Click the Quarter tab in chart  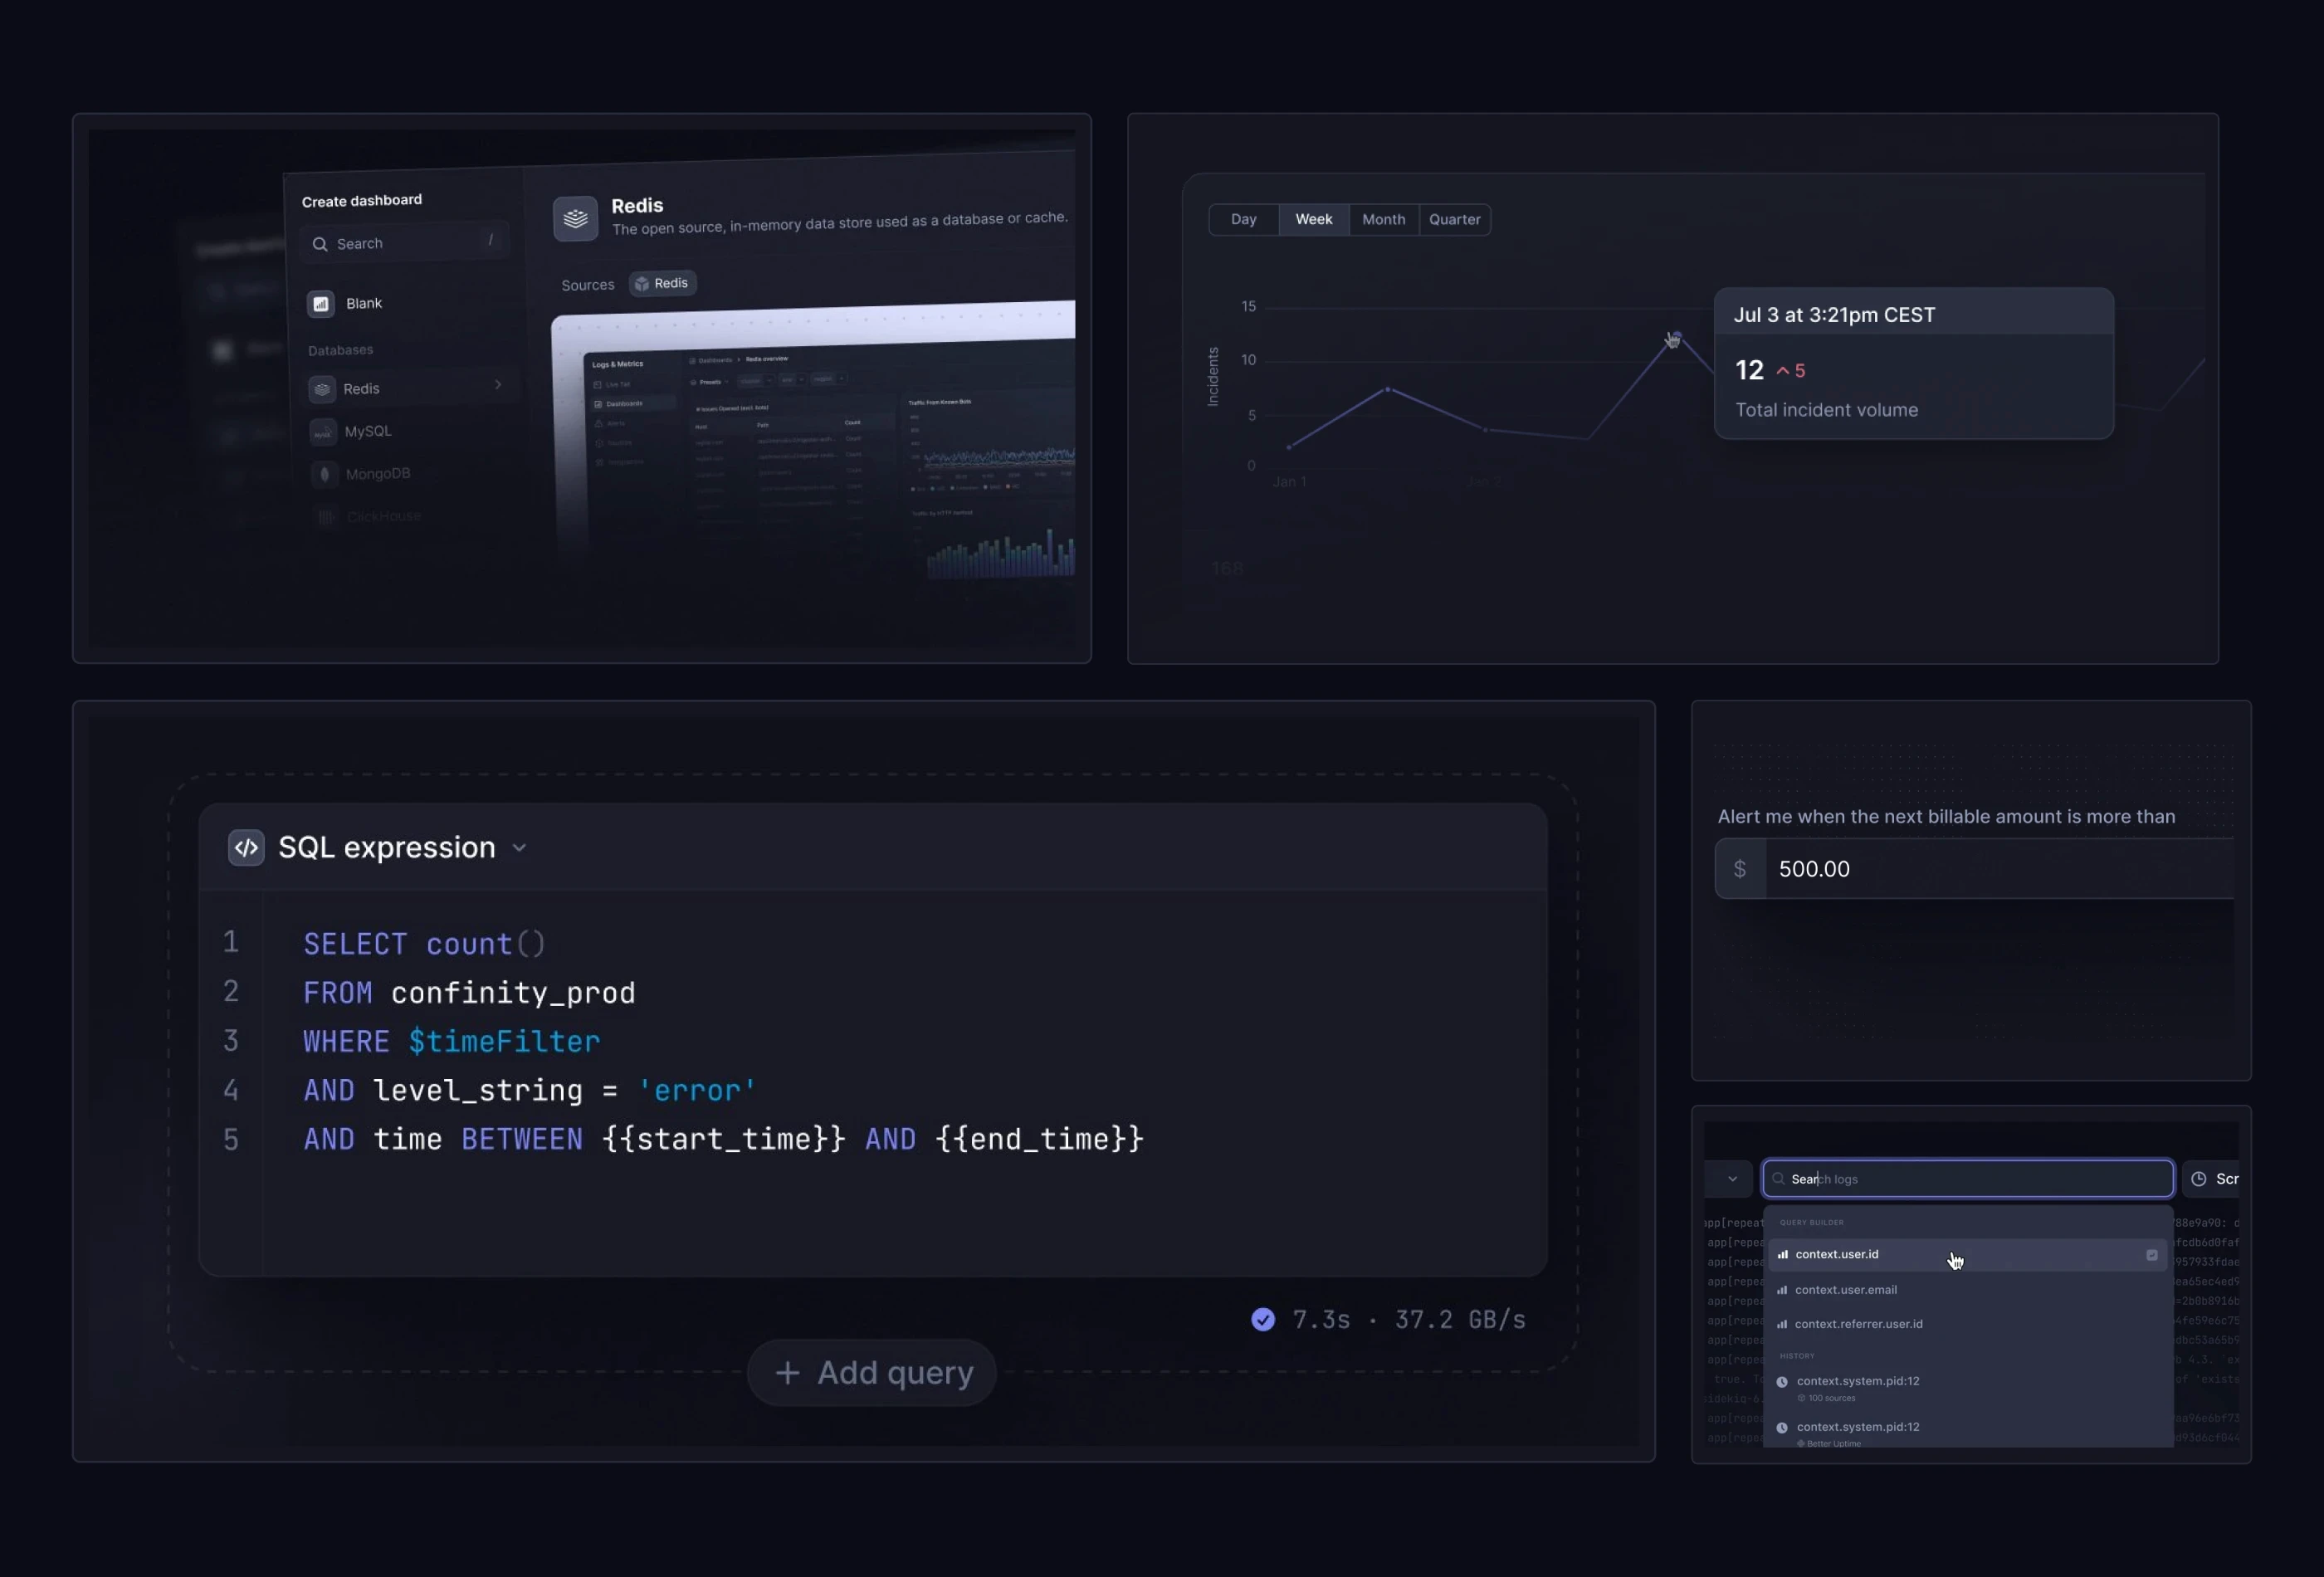[1453, 218]
